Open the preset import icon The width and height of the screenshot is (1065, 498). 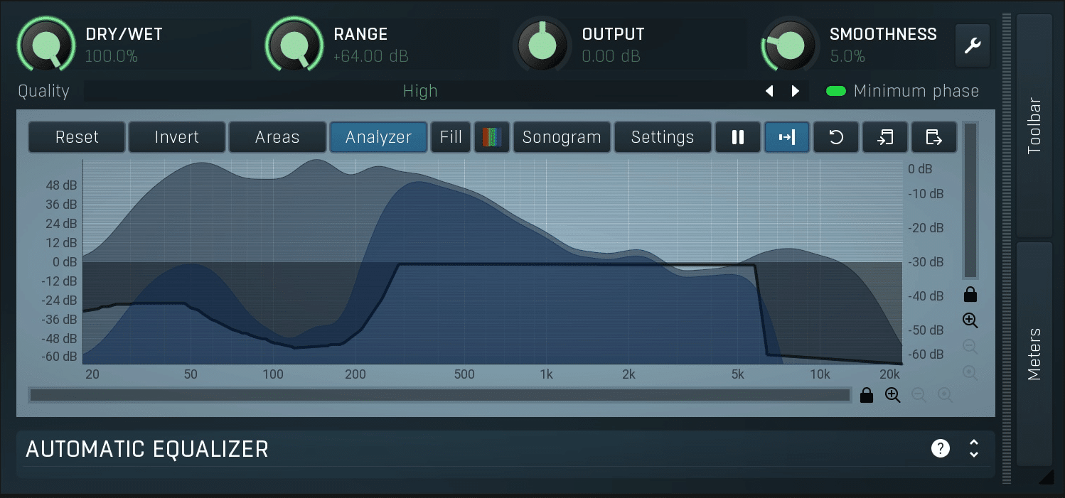(885, 136)
